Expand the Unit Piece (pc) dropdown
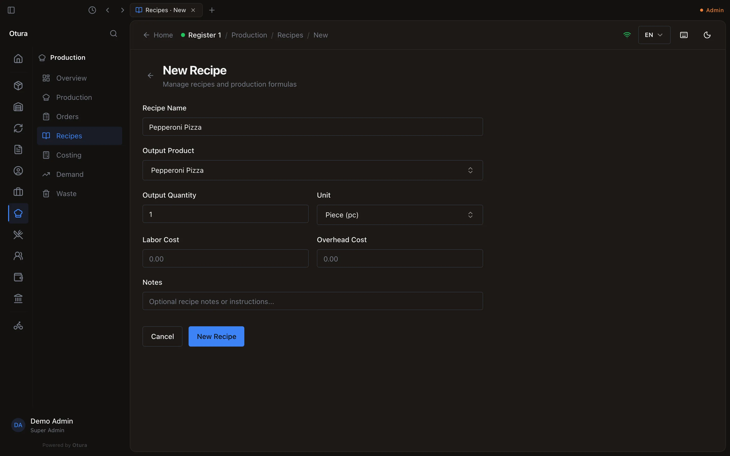Image resolution: width=730 pixels, height=456 pixels. (400, 215)
